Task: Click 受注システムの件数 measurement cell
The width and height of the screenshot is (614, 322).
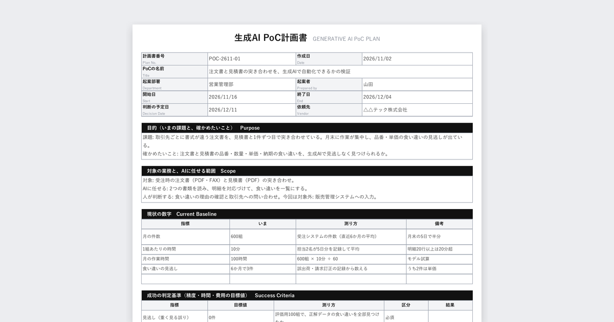Action: click(351, 237)
